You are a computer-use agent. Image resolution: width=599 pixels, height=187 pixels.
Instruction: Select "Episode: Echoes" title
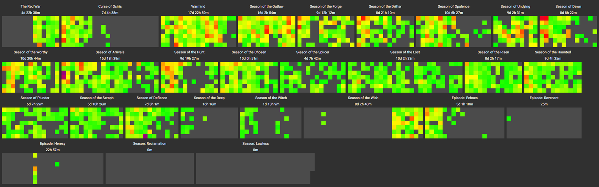465,98
